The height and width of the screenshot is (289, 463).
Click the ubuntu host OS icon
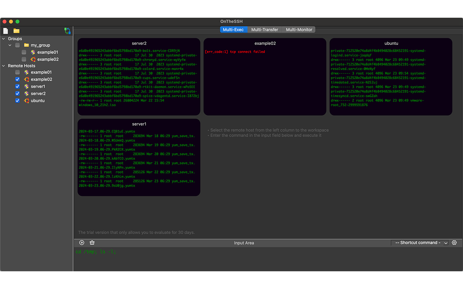click(x=26, y=100)
